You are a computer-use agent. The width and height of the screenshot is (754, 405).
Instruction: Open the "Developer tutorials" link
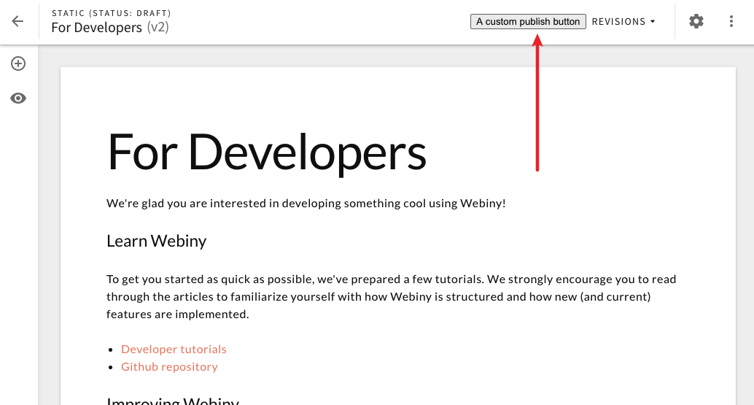click(174, 350)
